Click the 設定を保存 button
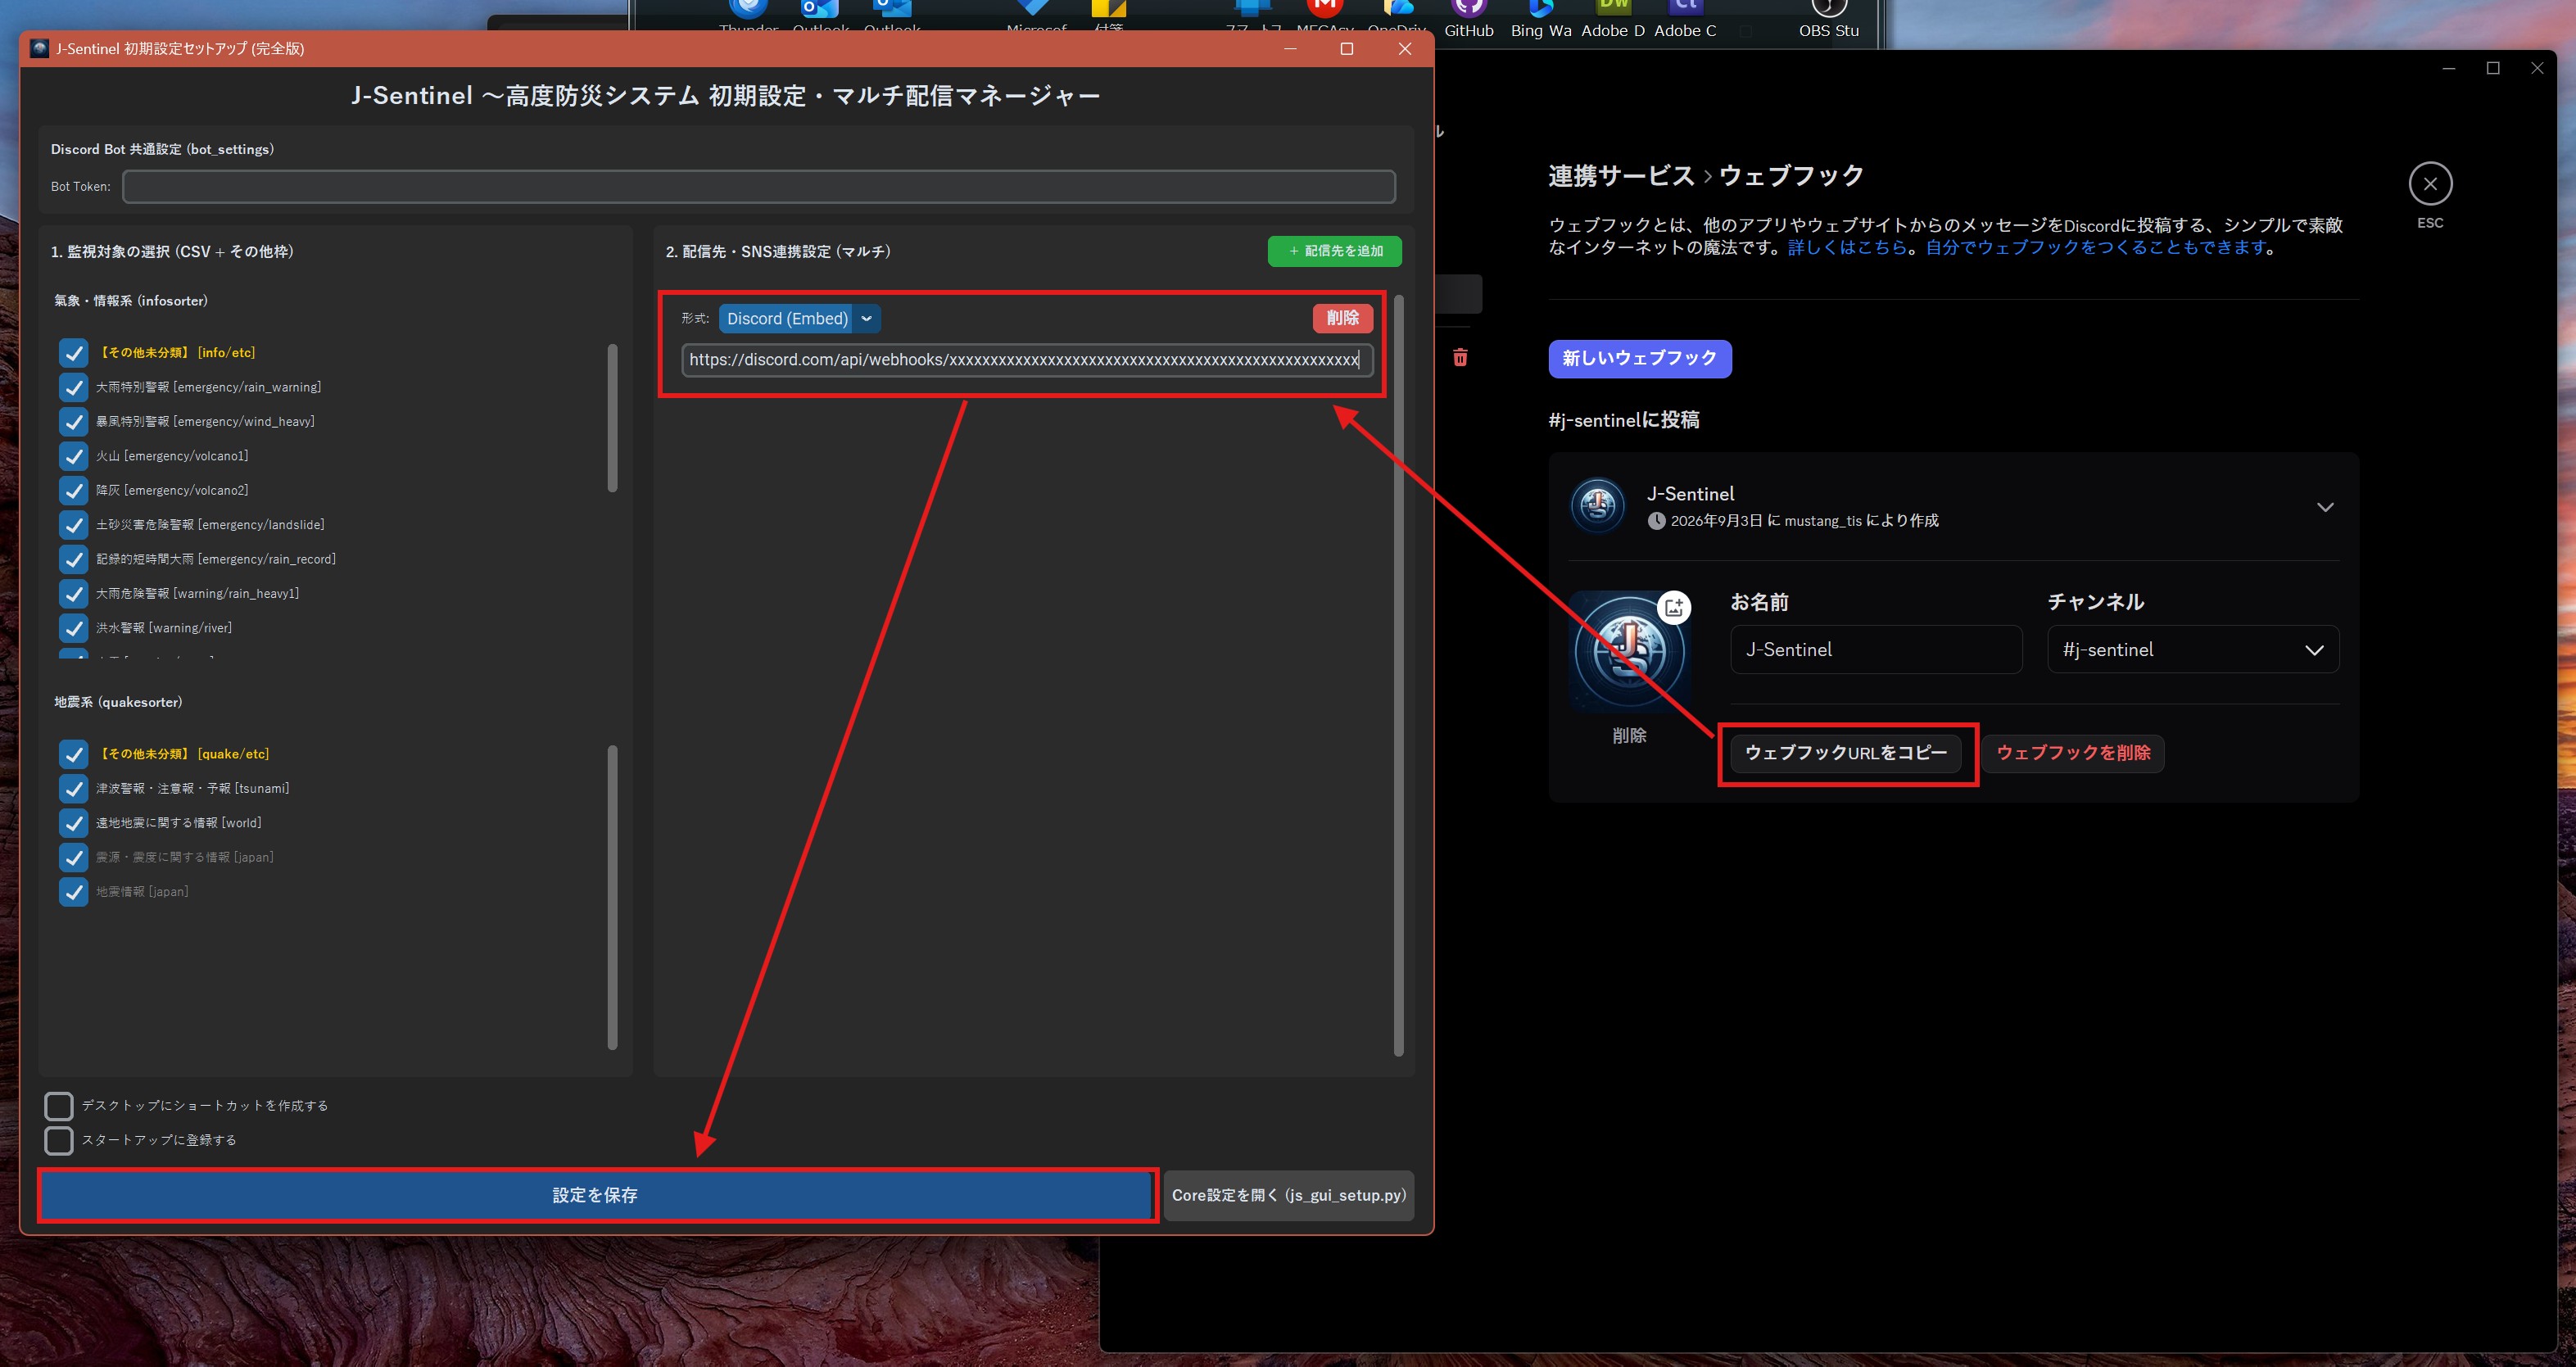Screen dimensions: 2576x1367 click(597, 1195)
